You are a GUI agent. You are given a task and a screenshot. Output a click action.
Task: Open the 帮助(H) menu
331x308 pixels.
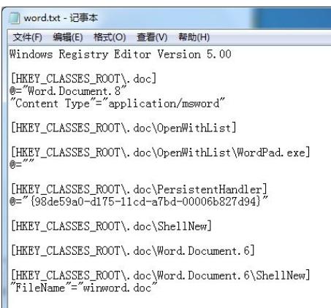[x=194, y=37]
